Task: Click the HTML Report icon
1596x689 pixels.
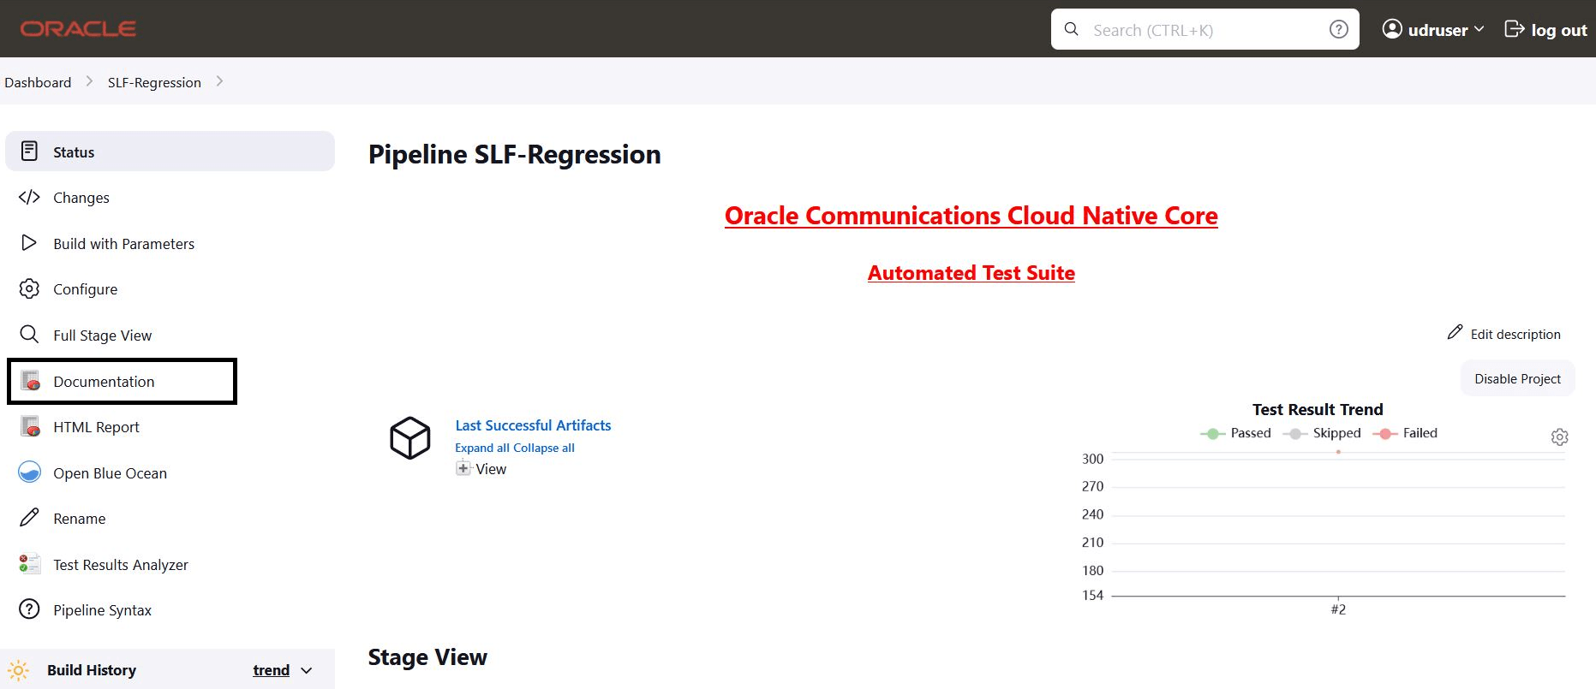Action: tap(31, 425)
